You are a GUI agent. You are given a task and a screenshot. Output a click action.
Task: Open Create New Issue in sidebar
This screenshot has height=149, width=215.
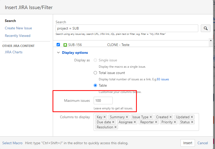18,28
